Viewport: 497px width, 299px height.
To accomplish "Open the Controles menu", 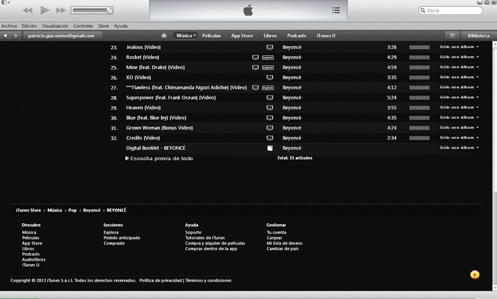I will point(83,26).
